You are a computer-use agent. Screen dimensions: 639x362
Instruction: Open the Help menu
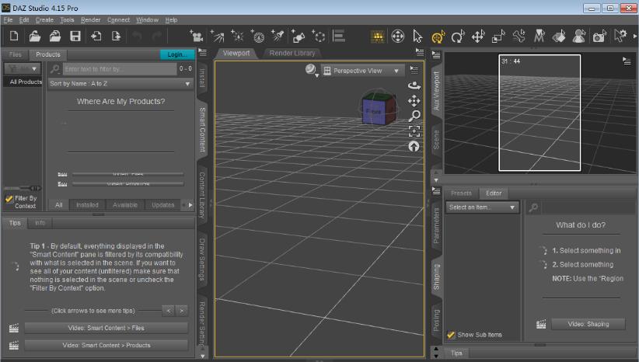pyautogui.click(x=171, y=19)
